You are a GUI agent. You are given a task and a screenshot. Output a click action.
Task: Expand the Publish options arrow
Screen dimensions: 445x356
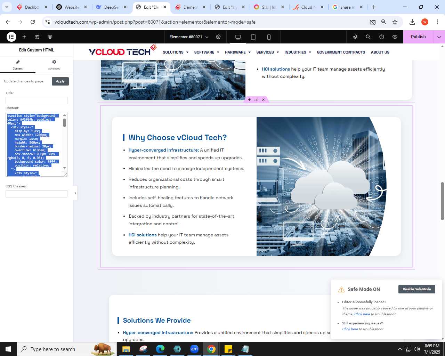point(439,37)
